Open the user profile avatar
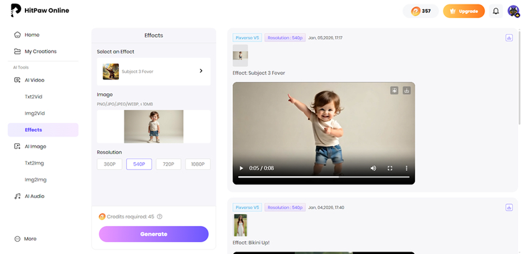The height and width of the screenshot is (254, 532). 513,11
